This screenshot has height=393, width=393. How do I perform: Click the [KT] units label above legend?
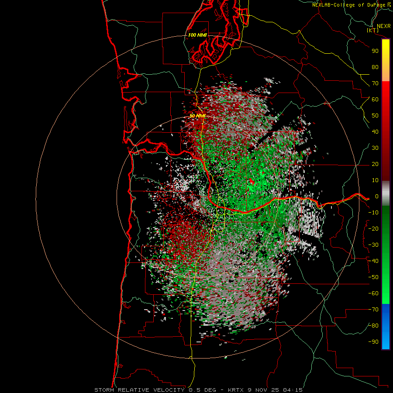point(373,30)
